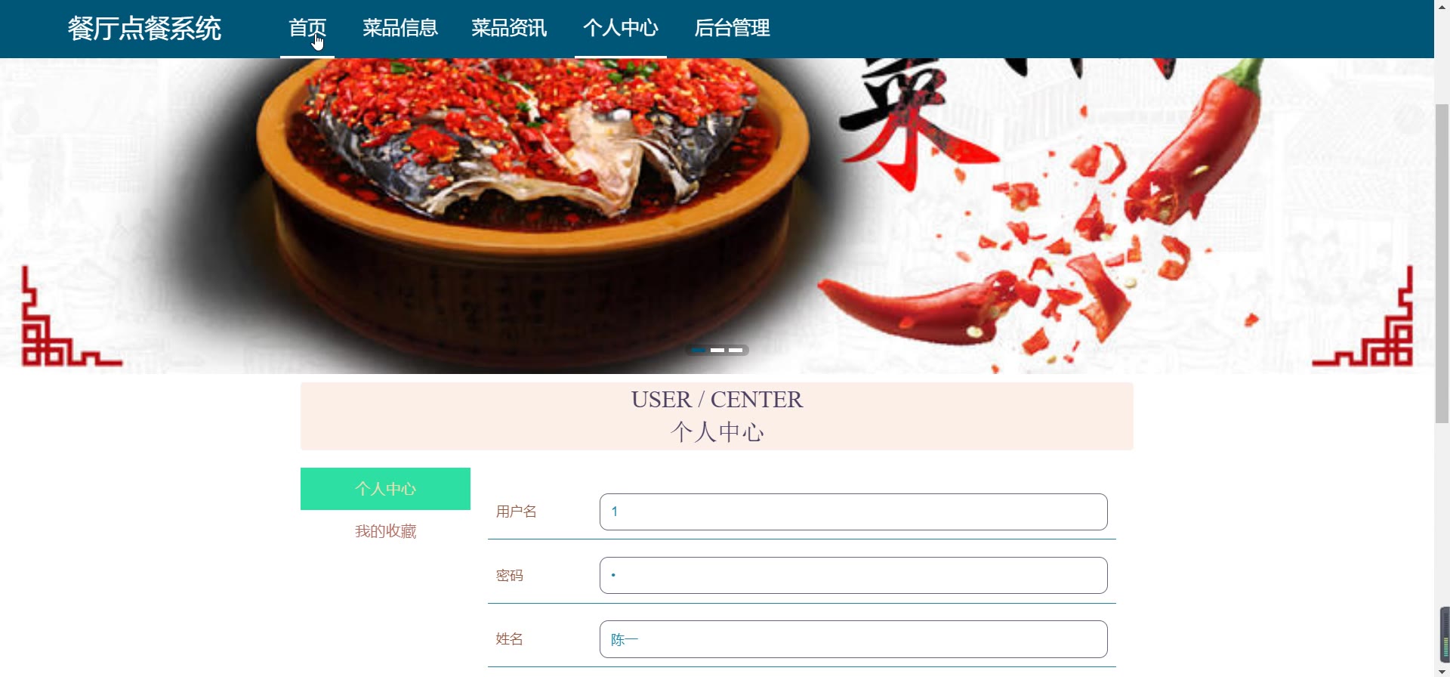Viewport: 1450px width, 677px height.
Task: Click the 餐厅点餐系统 site logo
Action: [144, 29]
